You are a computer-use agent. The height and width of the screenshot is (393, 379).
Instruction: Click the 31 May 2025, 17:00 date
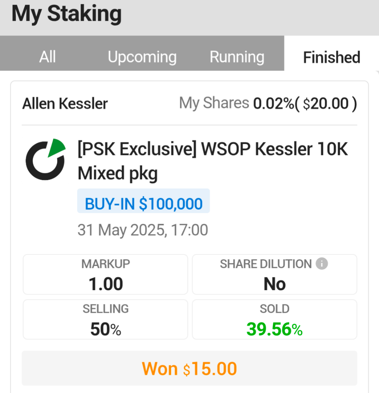pos(143,230)
